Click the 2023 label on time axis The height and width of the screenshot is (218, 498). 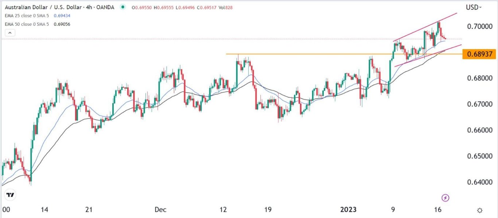(348, 210)
